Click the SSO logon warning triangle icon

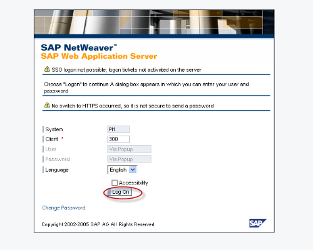click(47, 69)
